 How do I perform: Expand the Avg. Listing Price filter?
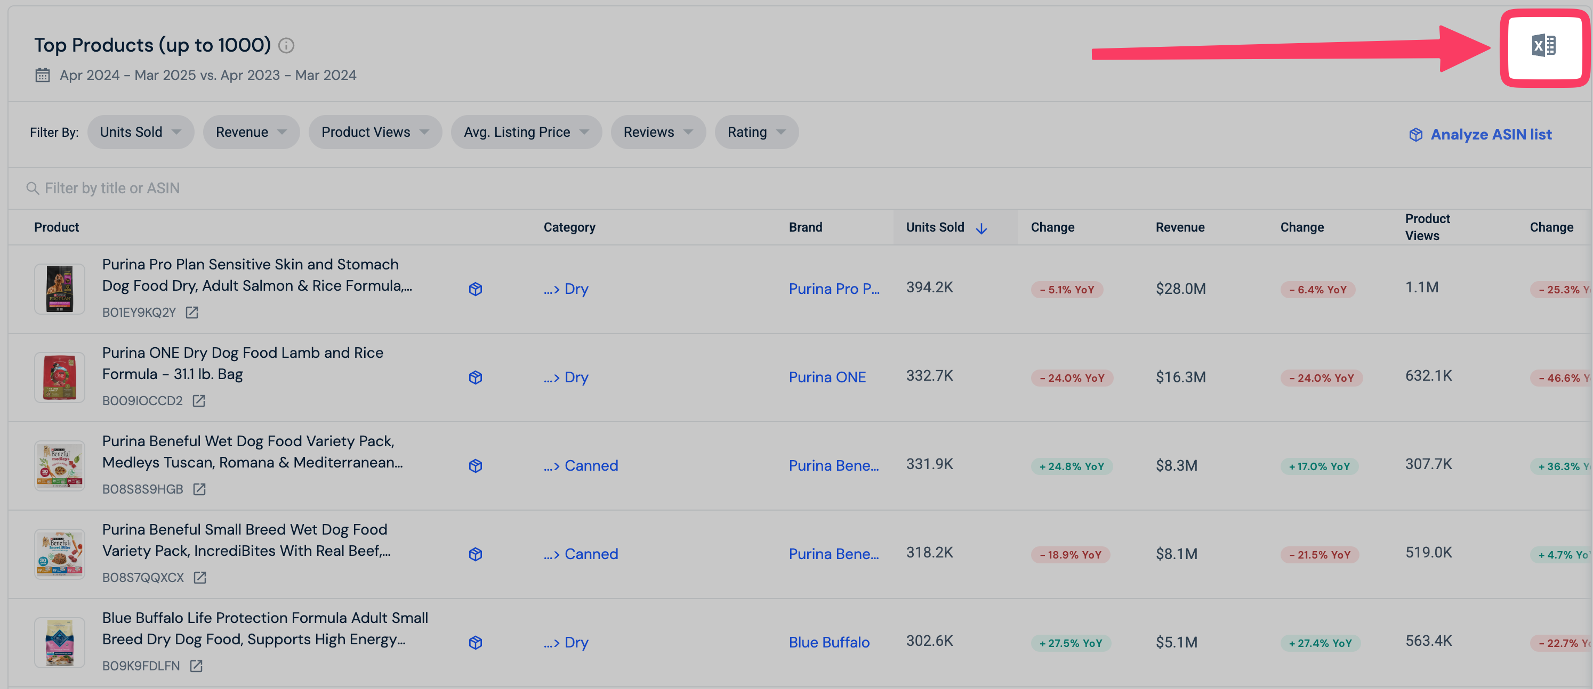[x=526, y=132]
